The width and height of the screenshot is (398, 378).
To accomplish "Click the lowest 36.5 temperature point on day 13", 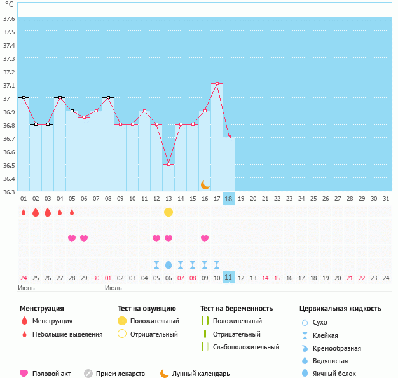I will click(x=168, y=164).
